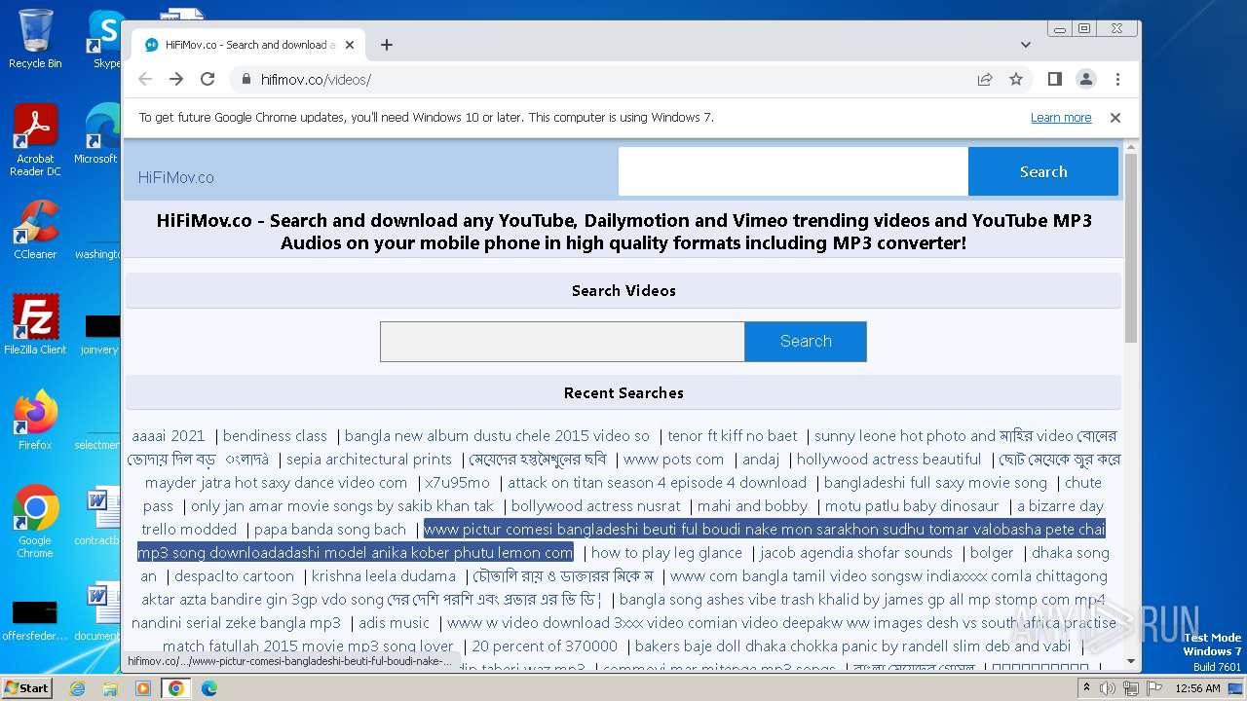Open Windows Media Player from taskbar
1247x701 pixels.
coord(143,688)
